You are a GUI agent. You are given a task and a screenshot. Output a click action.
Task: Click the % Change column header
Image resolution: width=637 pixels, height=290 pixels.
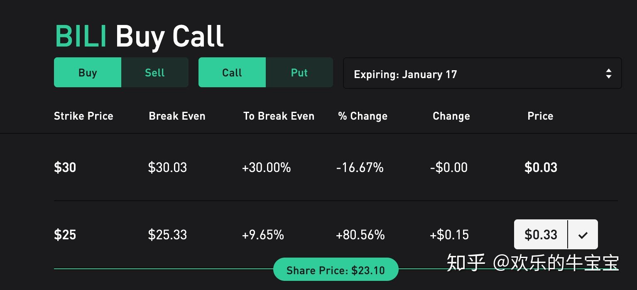coord(363,116)
